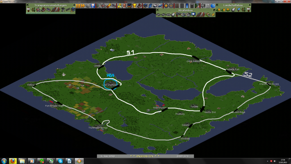The image size is (291, 164).
Task: Close the Straßenbau toolbar
Action: (x=157, y=10)
